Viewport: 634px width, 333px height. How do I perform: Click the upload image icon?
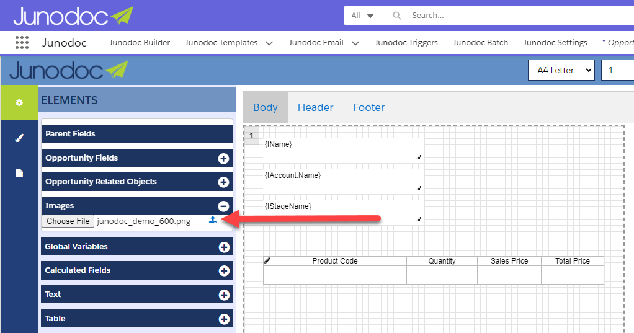[213, 220]
